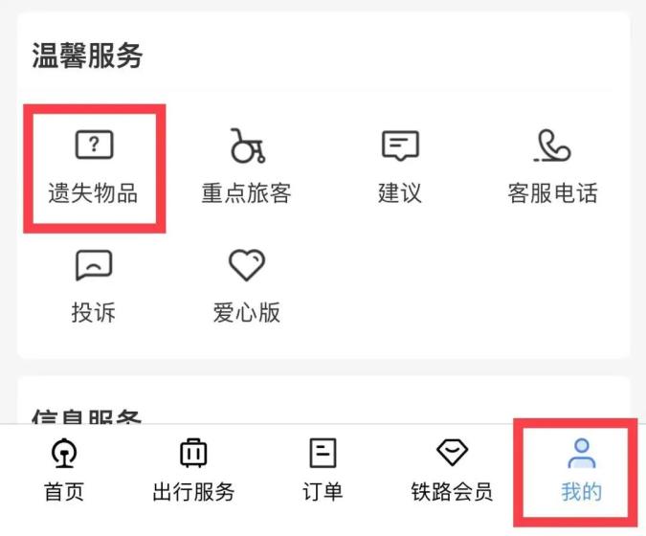Open the 订单 document icon
The image size is (646, 536).
click(323, 453)
